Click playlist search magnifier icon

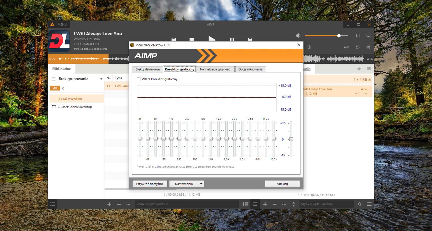coord(360,204)
